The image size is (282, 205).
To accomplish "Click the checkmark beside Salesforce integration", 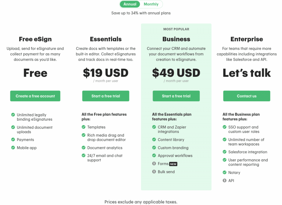I will click(224, 152).
